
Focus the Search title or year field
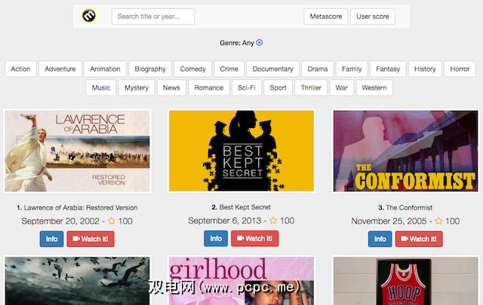pos(152,17)
